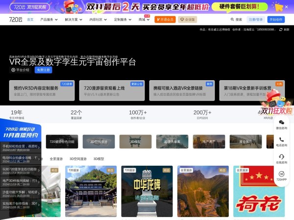Open the 中华龙碑 panorama thumbnail
The width and height of the screenshot is (294, 220).
[x=146, y=192]
